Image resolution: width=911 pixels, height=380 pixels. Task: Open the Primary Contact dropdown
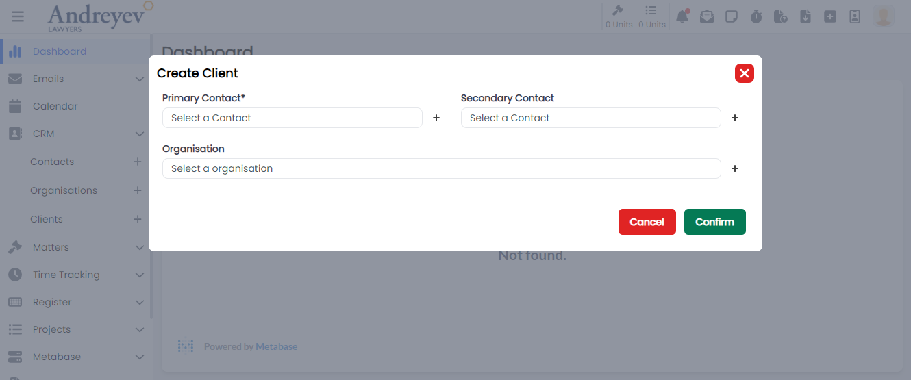tap(292, 118)
